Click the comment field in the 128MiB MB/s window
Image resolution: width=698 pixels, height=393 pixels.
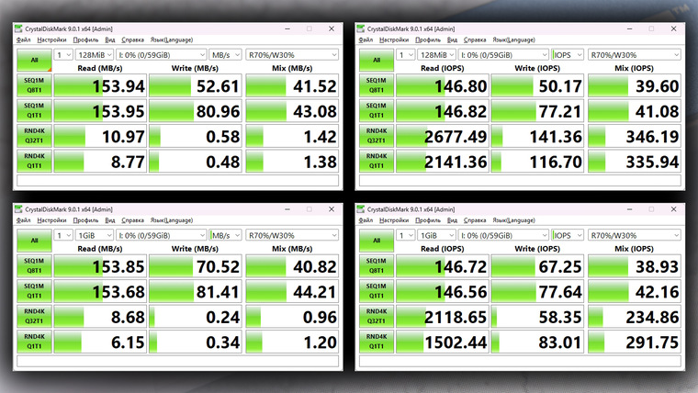(177, 181)
